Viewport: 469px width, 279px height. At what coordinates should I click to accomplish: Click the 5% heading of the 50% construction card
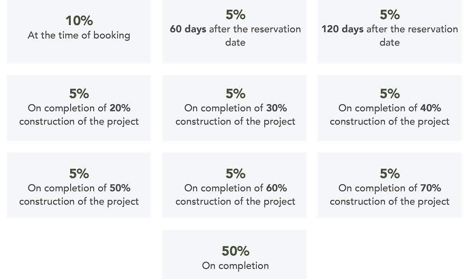79,174
